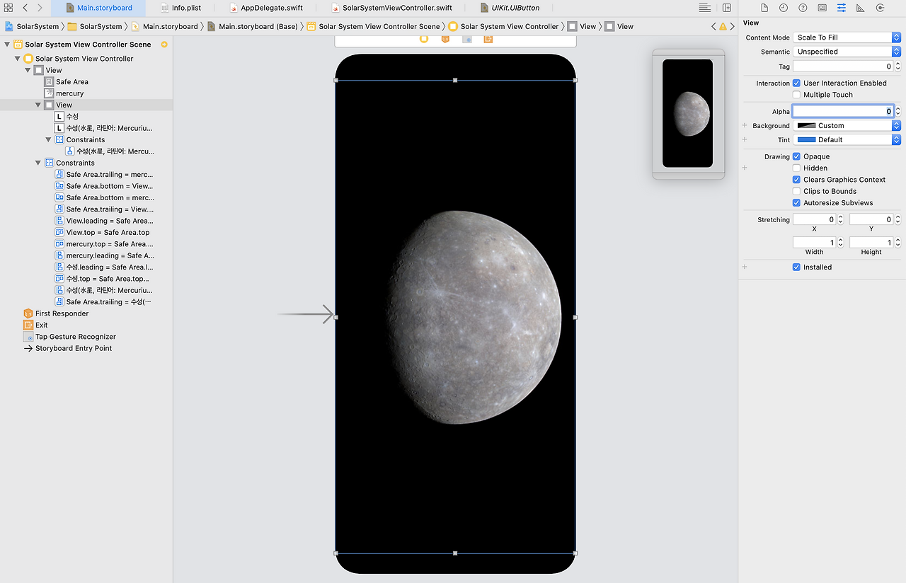Select the 'mercury.leading = Safe A...' constraint
The height and width of the screenshot is (583, 906).
pos(104,255)
